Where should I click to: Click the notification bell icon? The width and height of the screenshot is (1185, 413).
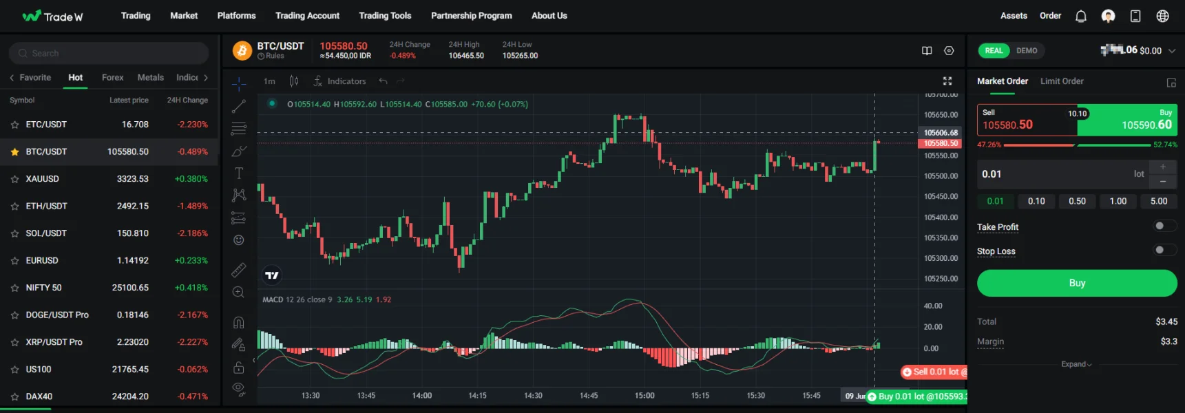[1080, 16]
